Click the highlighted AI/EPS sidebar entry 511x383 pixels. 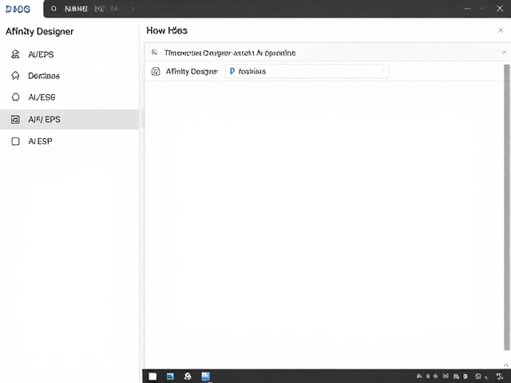click(x=69, y=119)
